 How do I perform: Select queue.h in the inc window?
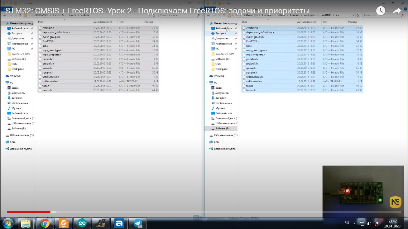(x=302, y=68)
